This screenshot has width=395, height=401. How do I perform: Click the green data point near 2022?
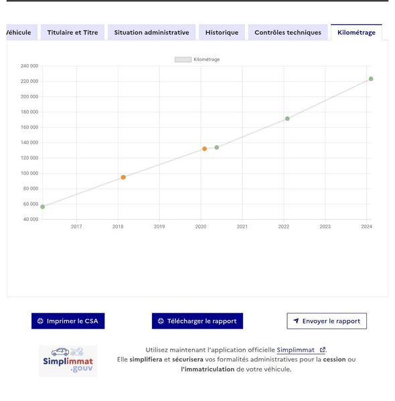287,119
